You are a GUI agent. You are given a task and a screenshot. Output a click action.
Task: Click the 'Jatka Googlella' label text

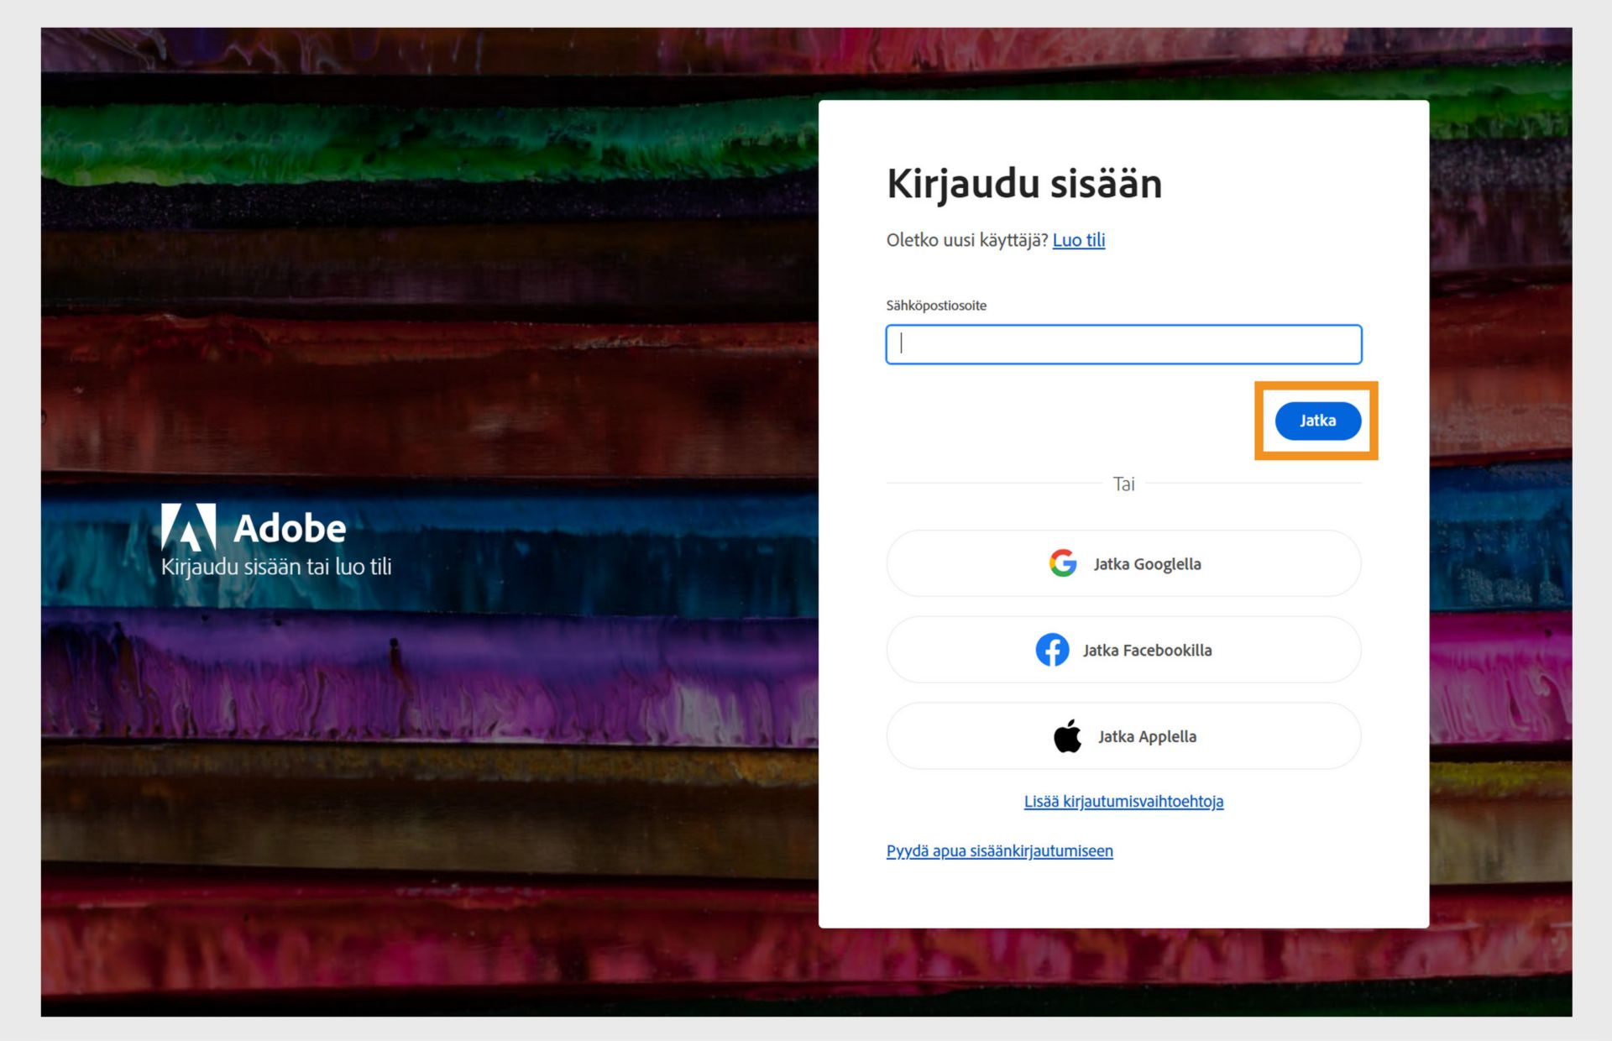pos(1147,564)
